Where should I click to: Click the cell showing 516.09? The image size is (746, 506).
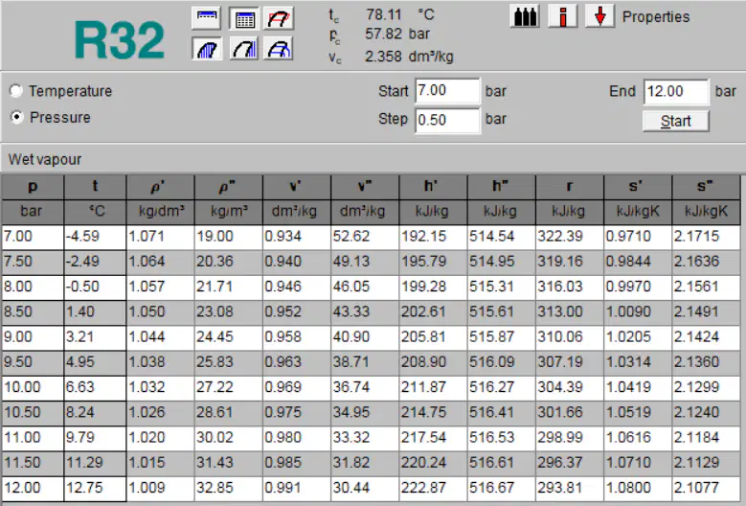[x=501, y=362]
